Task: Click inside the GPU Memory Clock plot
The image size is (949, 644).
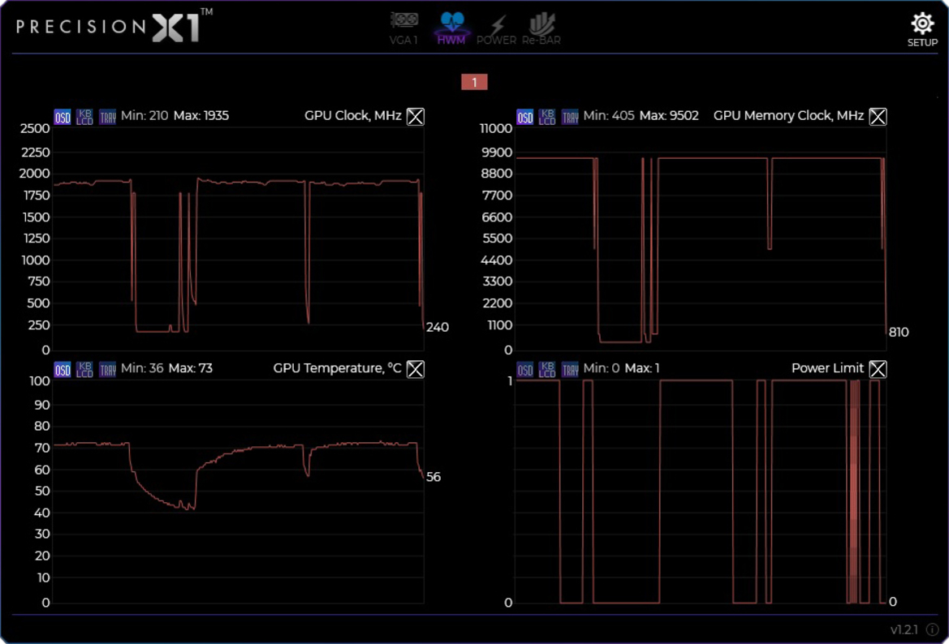Action: [x=701, y=238]
